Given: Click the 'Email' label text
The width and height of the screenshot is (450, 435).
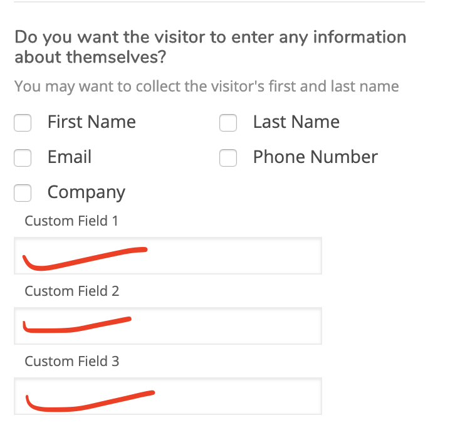Looking at the screenshot, I should coord(70,157).
